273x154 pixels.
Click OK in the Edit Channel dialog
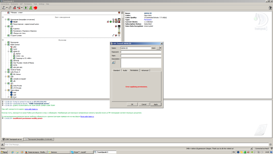coord(132,104)
